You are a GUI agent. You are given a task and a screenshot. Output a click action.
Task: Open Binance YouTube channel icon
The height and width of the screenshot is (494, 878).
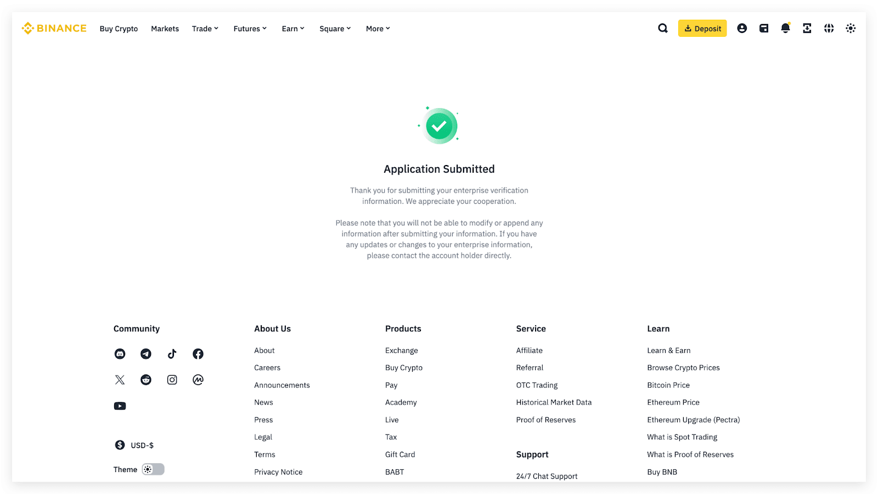120,406
